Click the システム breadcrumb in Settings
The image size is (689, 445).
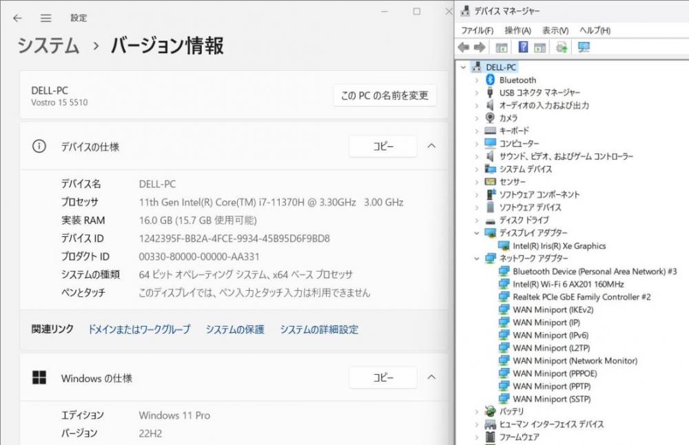pyautogui.click(x=48, y=45)
